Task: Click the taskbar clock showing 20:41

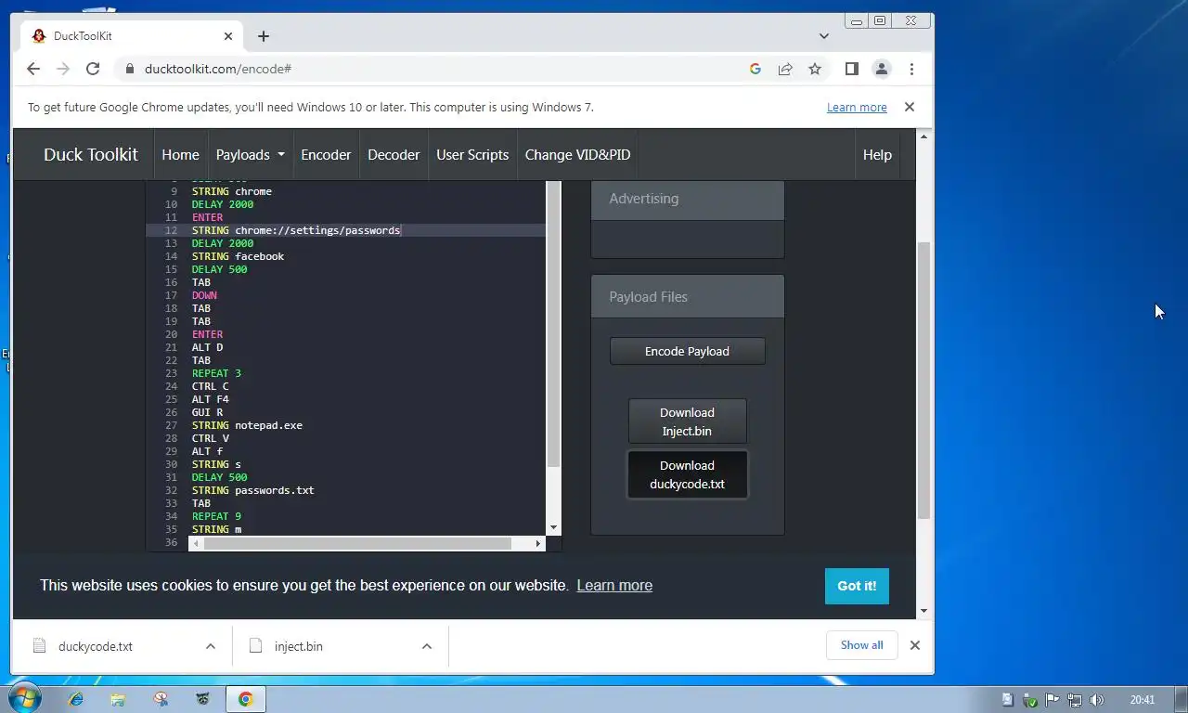Action: (1143, 700)
